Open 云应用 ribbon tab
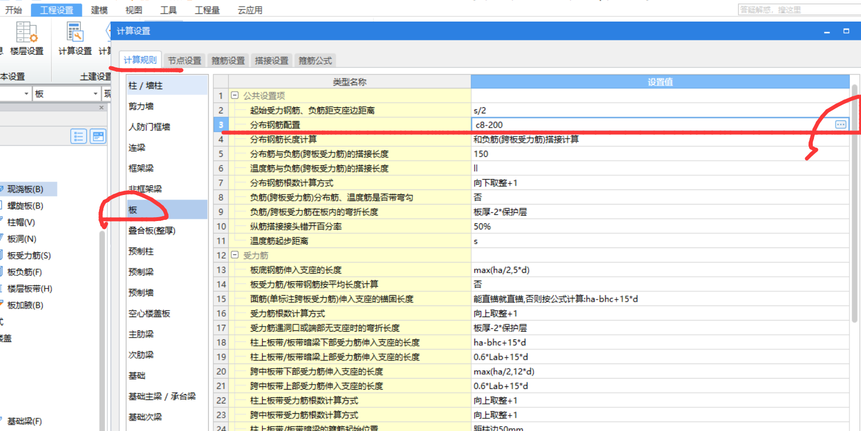Viewport: 861px width, 431px height. [250, 10]
